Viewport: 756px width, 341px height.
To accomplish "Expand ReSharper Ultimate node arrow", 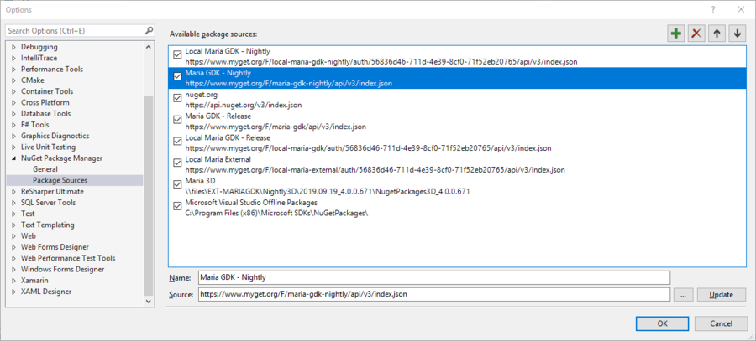I will 13,191.
